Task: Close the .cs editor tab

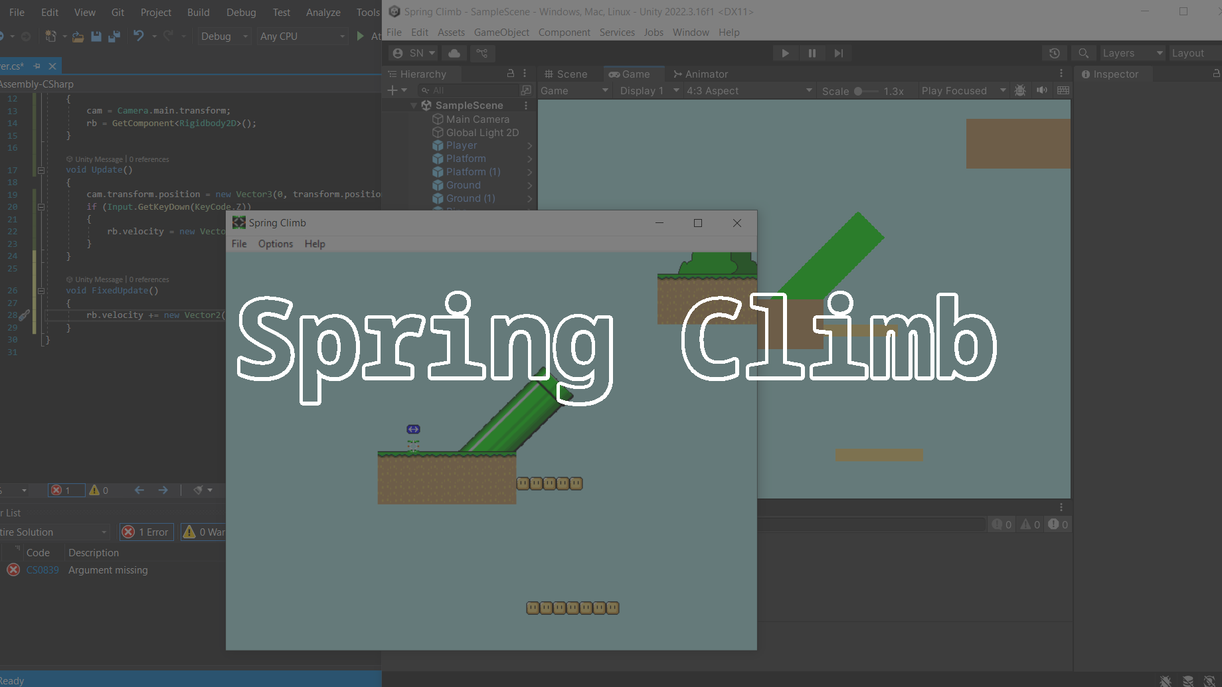Action: pos(52,66)
